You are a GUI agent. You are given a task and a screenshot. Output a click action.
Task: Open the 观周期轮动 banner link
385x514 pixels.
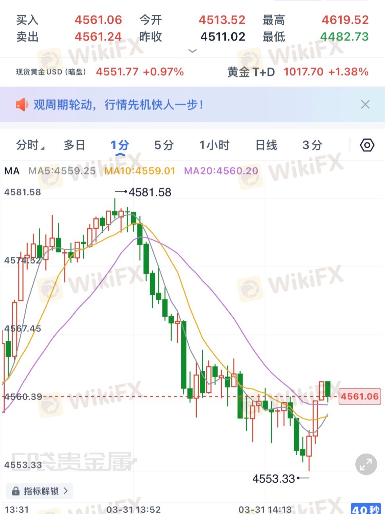[x=118, y=105]
